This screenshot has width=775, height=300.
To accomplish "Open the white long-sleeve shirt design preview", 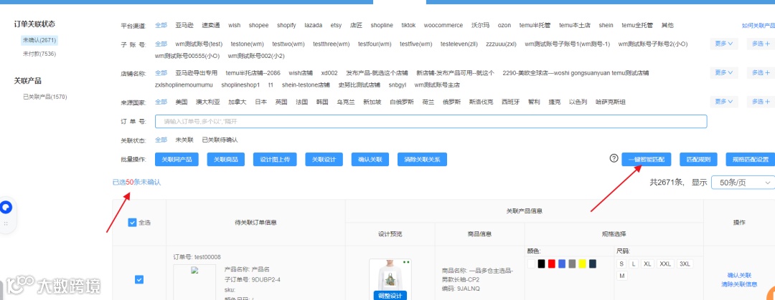I will tap(390, 276).
